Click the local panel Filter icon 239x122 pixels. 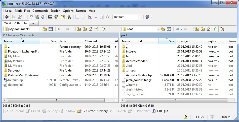[51, 29]
